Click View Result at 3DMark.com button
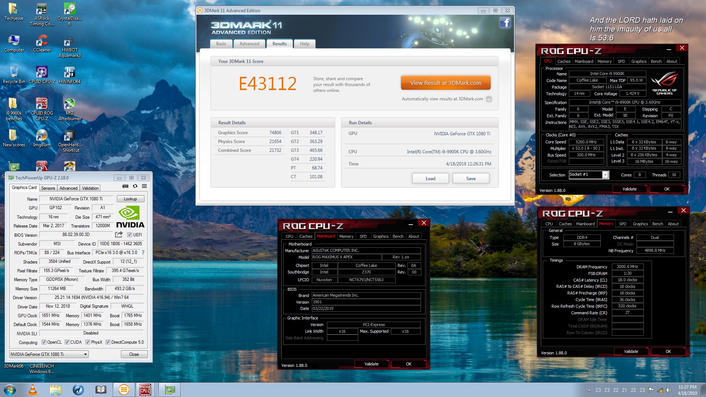The height and width of the screenshot is (397, 706). point(446,83)
